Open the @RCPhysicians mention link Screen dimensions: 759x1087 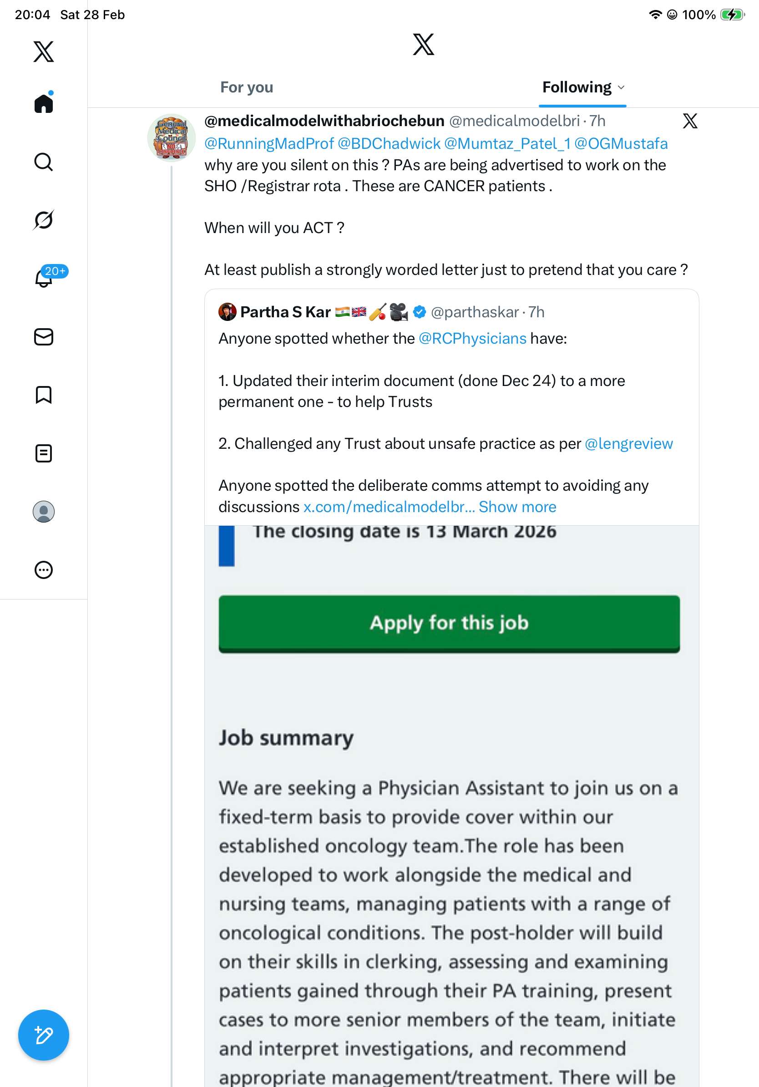click(472, 339)
